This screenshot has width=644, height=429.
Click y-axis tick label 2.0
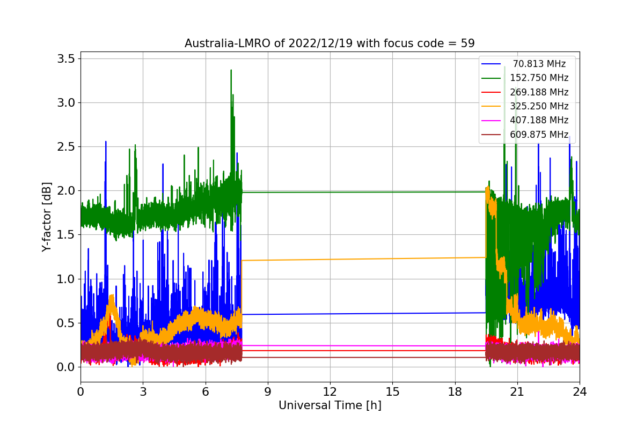tap(67, 190)
